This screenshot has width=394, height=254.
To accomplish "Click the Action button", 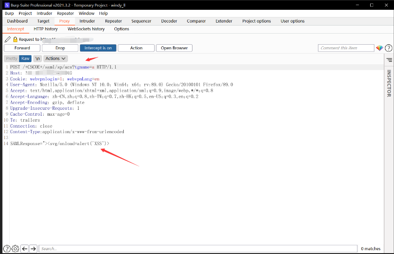I will tap(136, 48).
